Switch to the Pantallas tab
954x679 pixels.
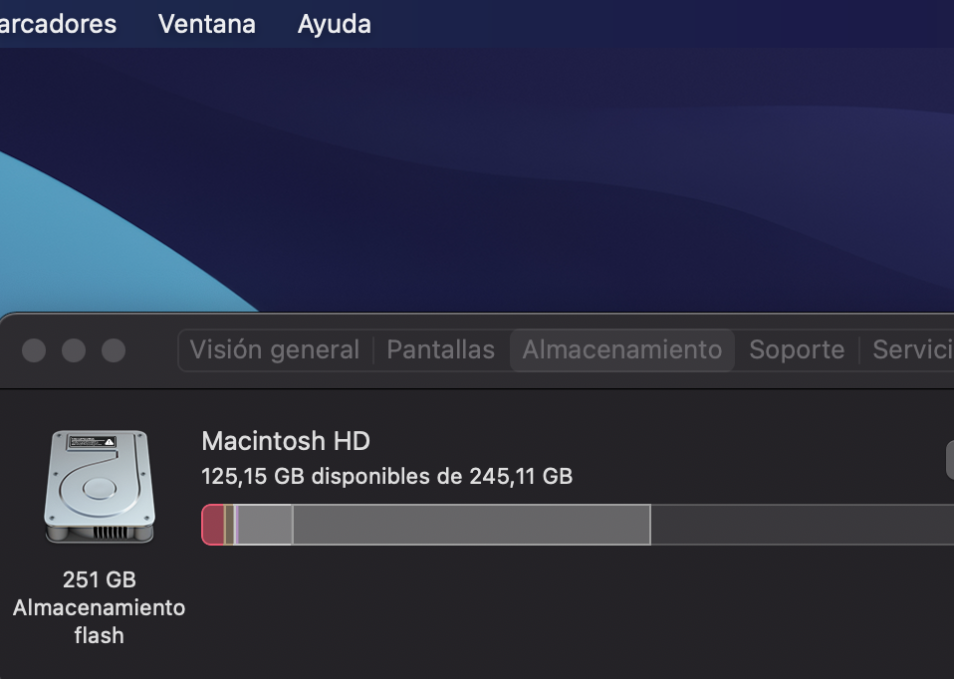pyautogui.click(x=440, y=350)
